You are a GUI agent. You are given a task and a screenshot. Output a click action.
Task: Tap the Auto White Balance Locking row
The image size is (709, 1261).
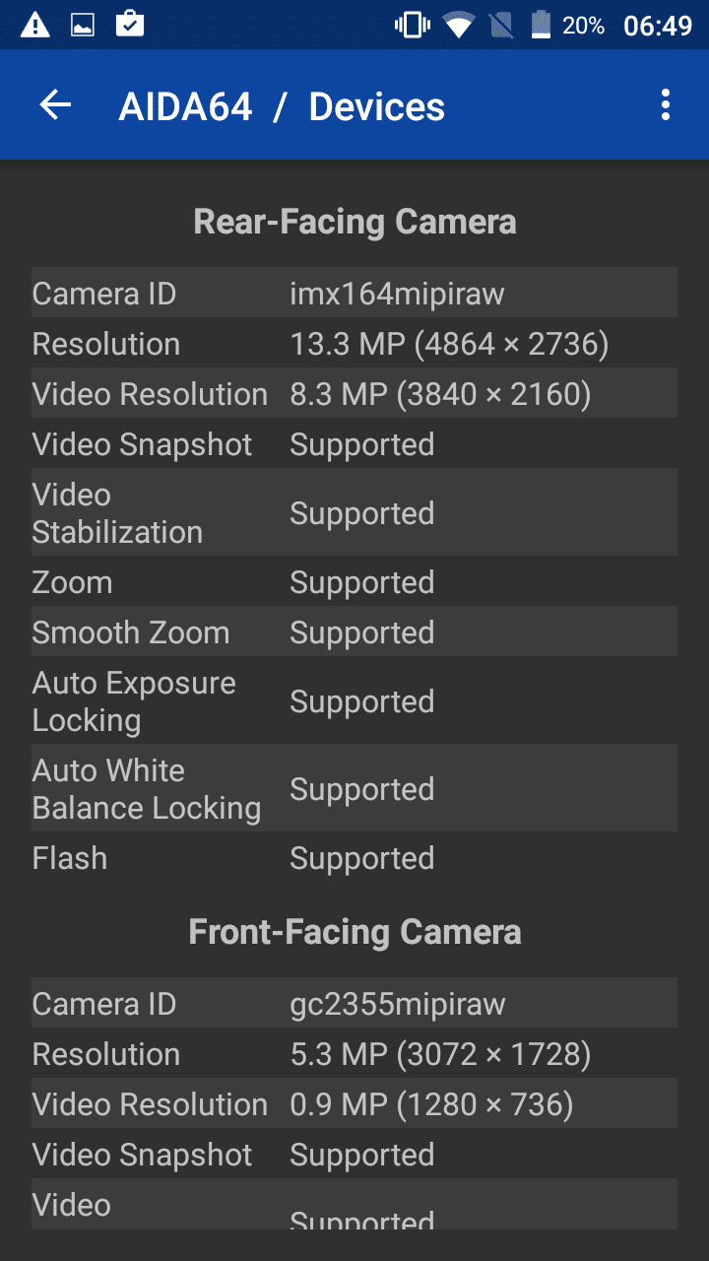click(x=354, y=788)
